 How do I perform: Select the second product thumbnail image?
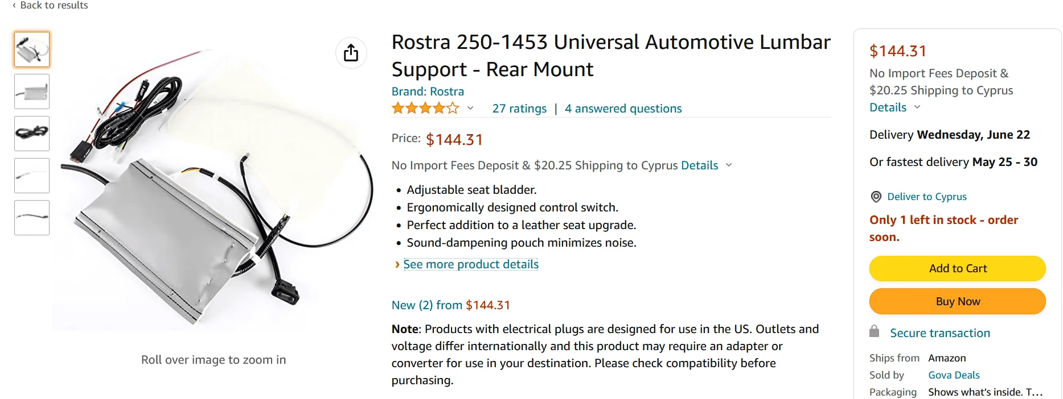click(x=32, y=92)
